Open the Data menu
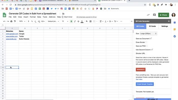Viewport: 178px width, 100px height. 39,17
